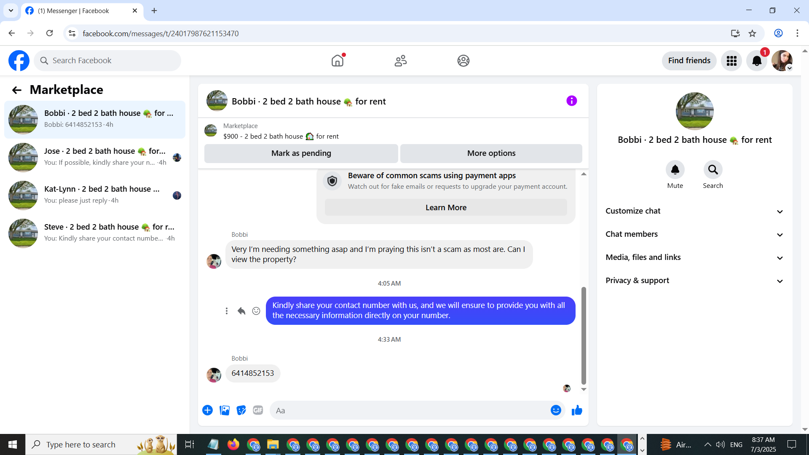This screenshot has height=455, width=809.
Task: Choose a sticker from composer toolbar
Action: 241,410
